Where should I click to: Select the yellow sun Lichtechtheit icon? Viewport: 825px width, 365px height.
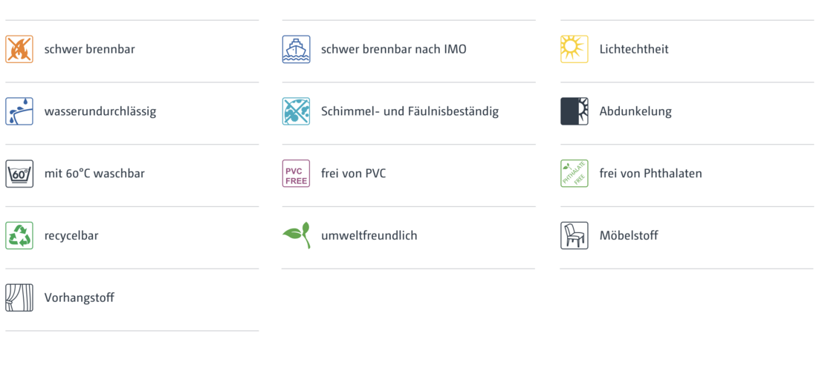click(575, 50)
